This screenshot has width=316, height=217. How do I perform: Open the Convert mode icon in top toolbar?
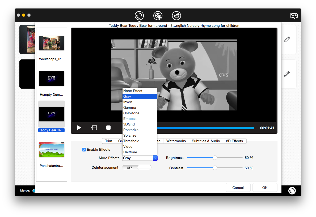coord(139,15)
